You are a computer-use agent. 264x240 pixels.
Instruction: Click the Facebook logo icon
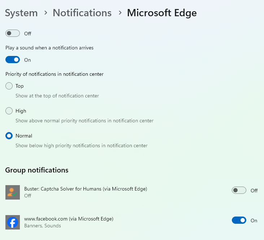point(13,222)
